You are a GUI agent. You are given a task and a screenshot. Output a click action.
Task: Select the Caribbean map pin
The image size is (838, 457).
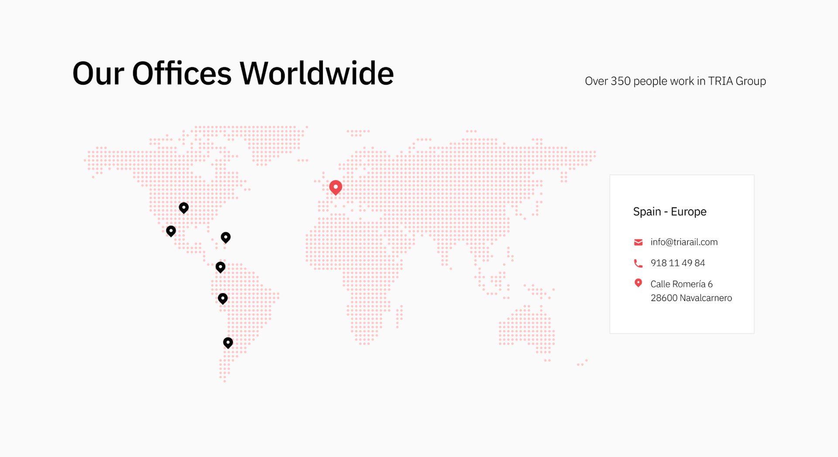(226, 237)
